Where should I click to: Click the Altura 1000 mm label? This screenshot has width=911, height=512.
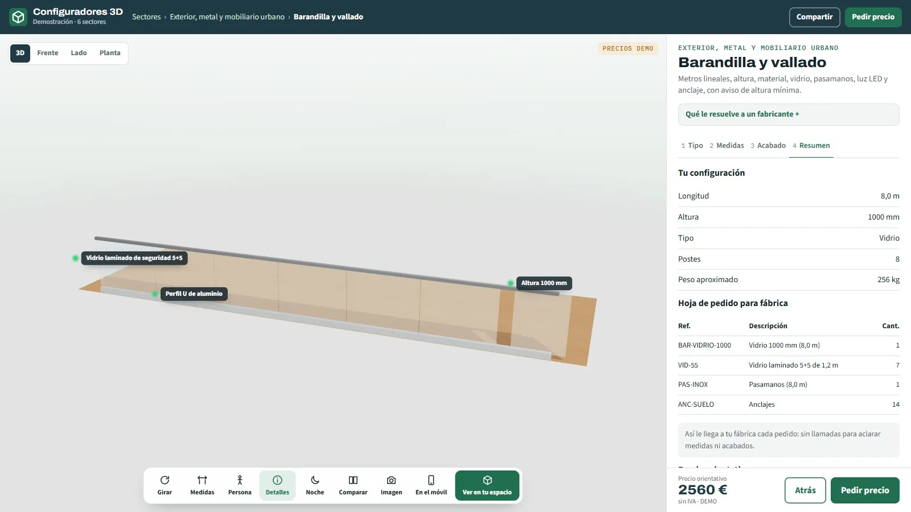coord(544,283)
